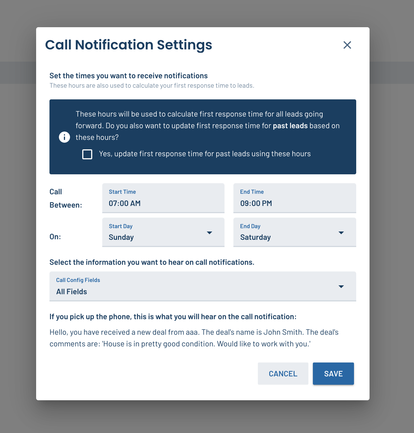Click the End Time label

(252, 192)
